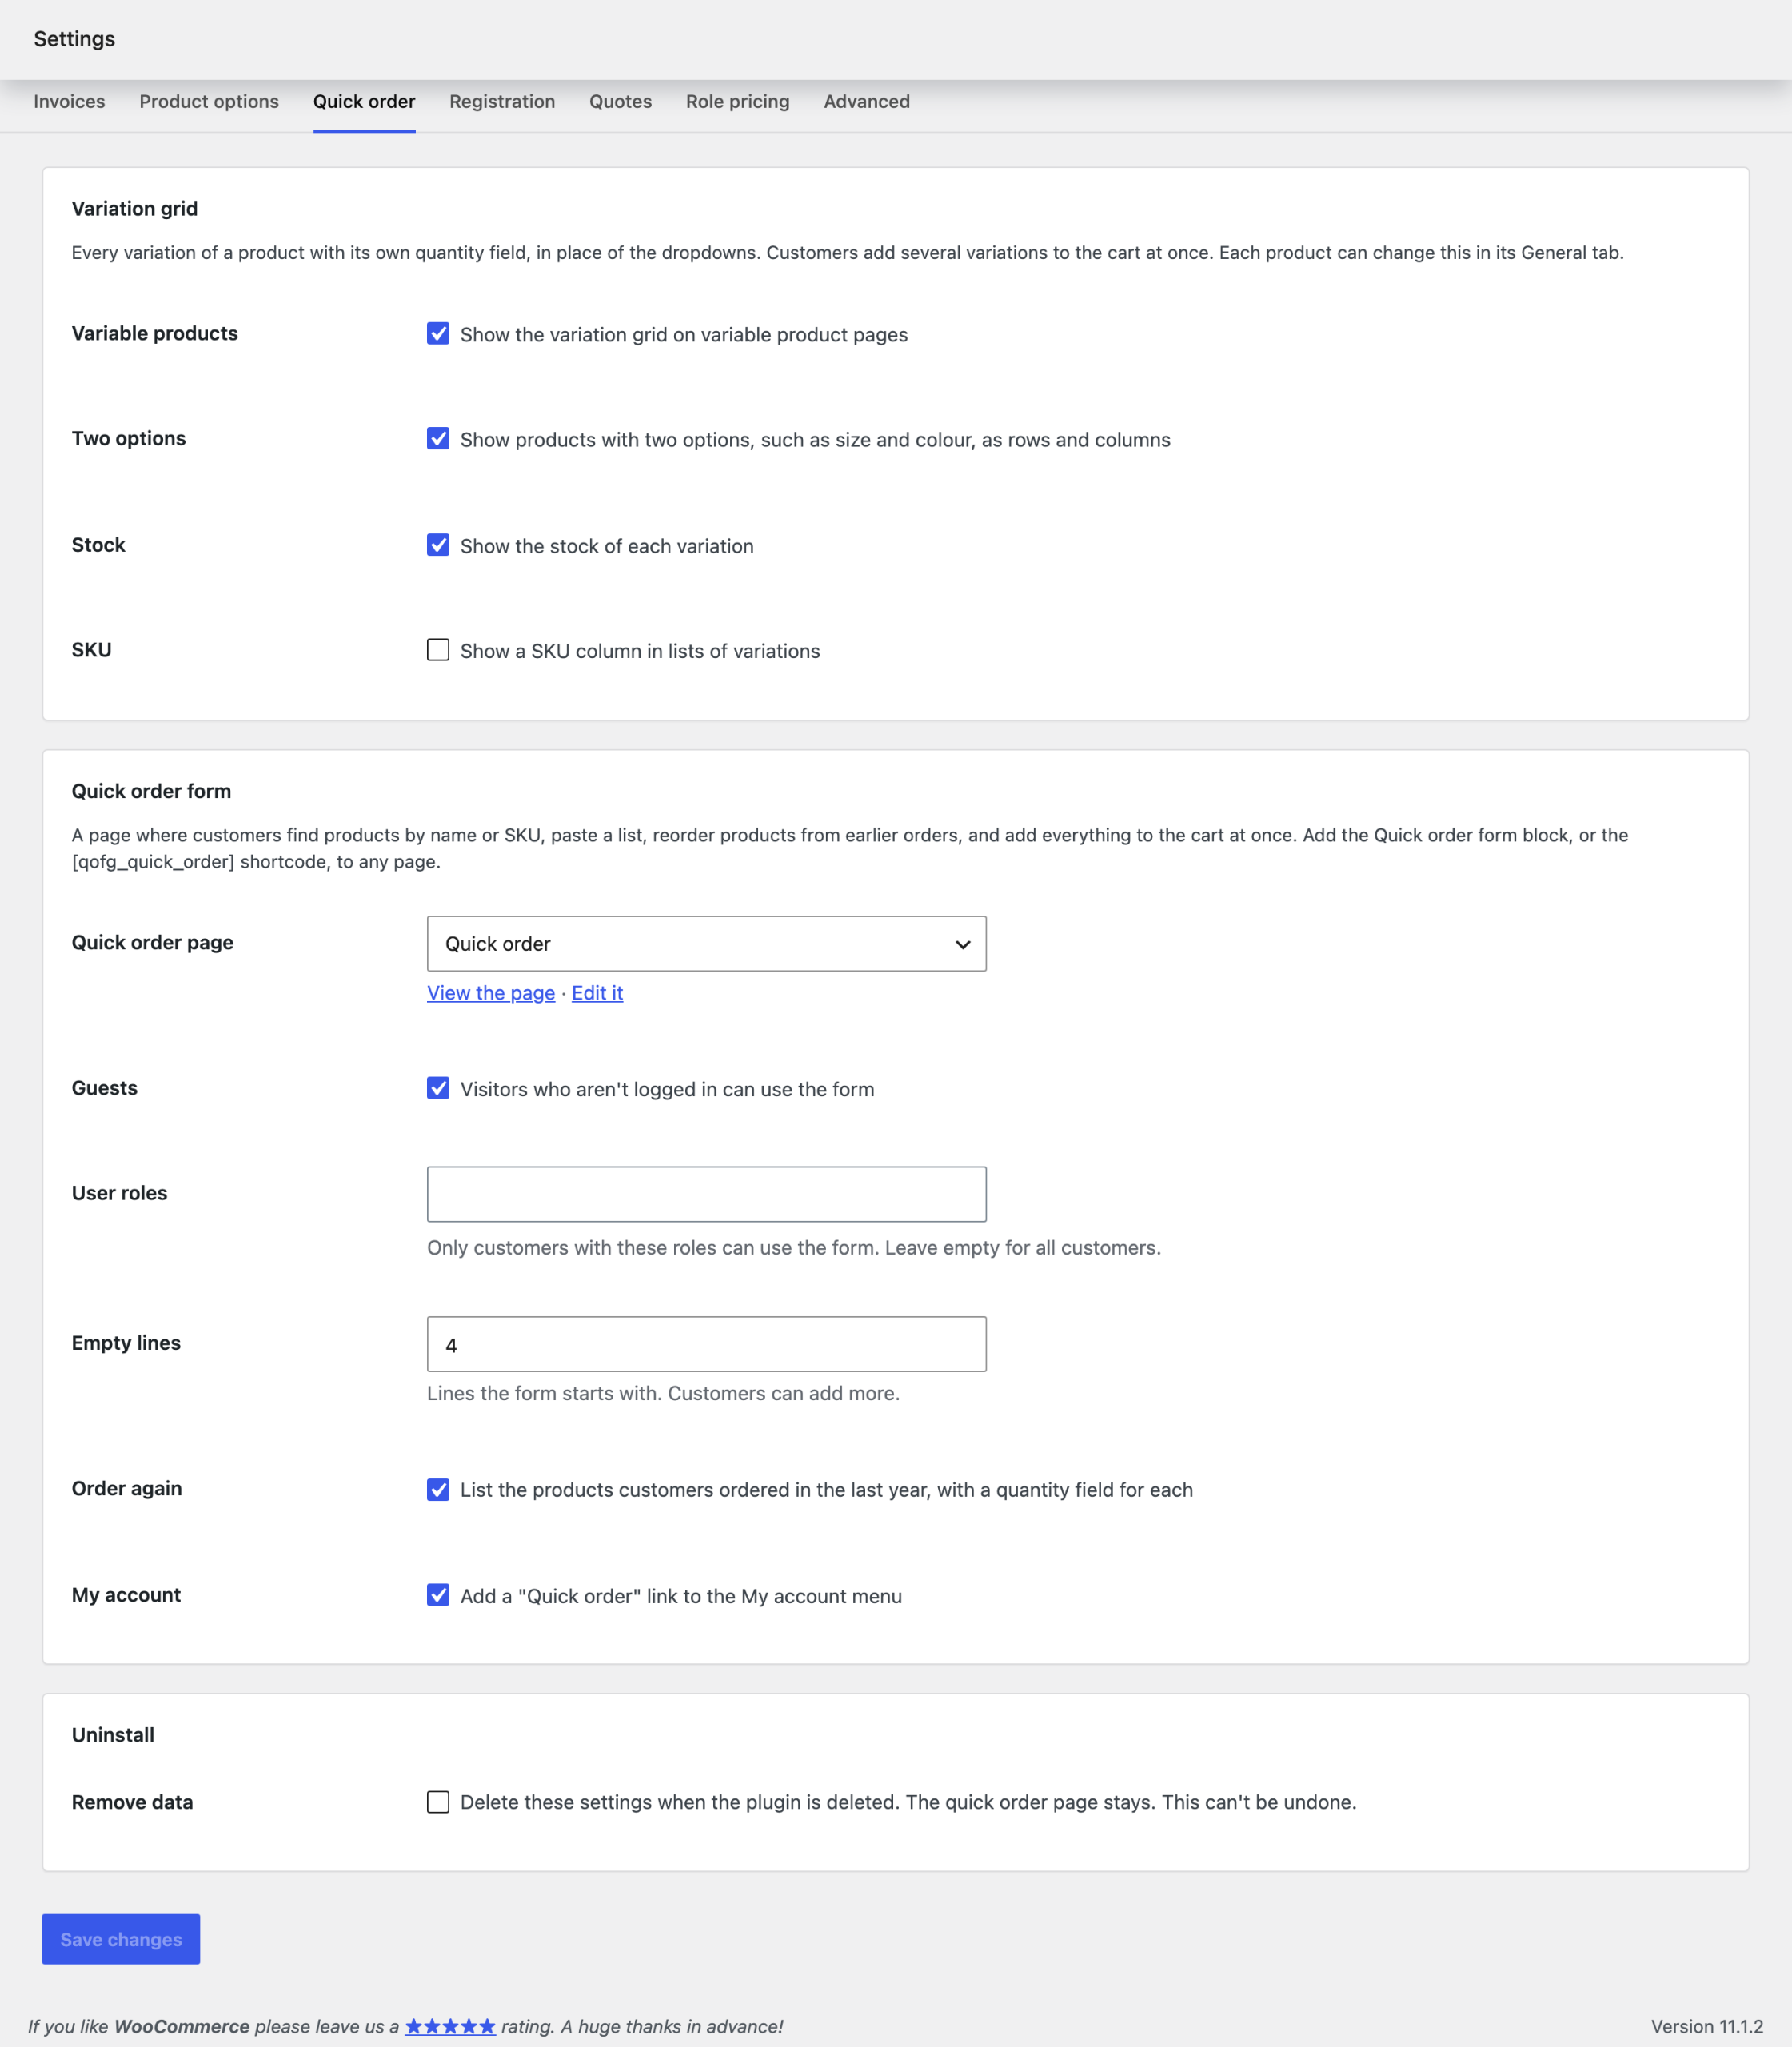Switch to the Product options tab
Viewport: 1792px width, 2047px height.
[209, 101]
